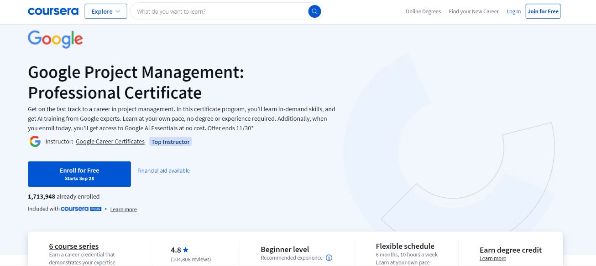Click Learn more under Earn degree credit
Image resolution: width=596 pixels, height=266 pixels.
[492, 259]
